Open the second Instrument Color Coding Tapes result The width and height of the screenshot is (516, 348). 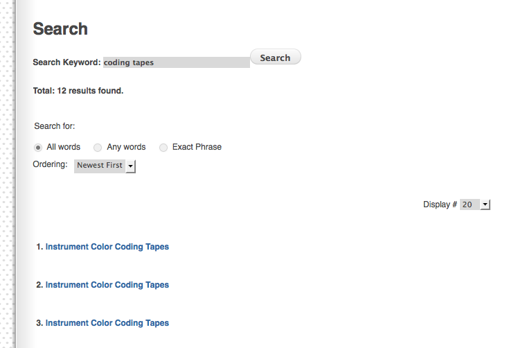pyautogui.click(x=107, y=285)
